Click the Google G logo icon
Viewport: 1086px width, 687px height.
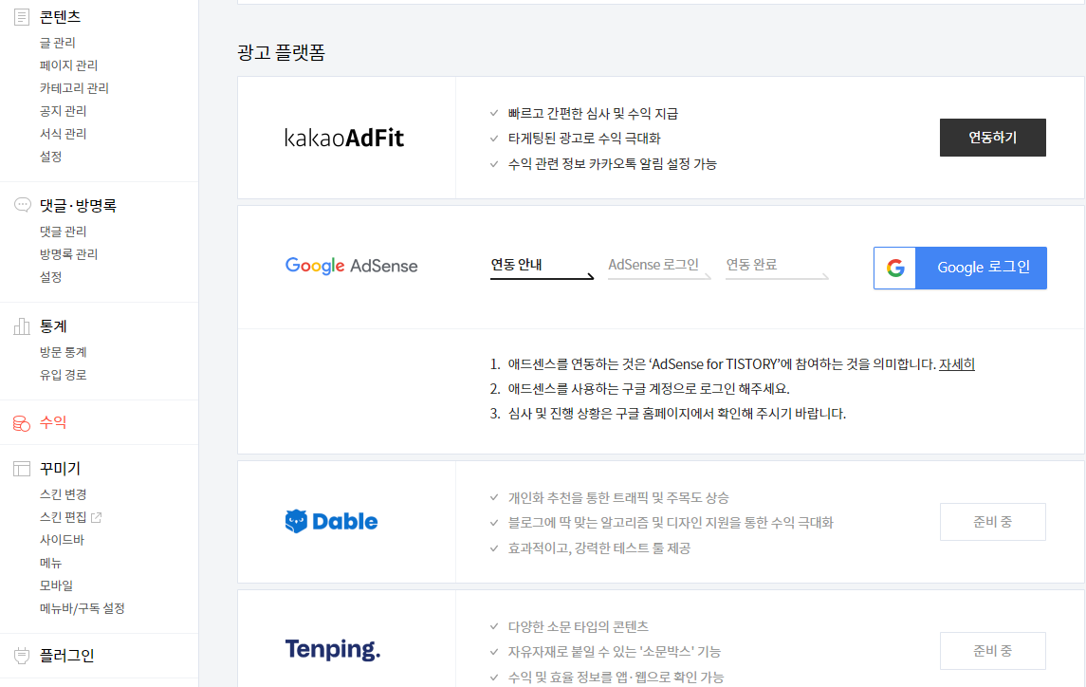coord(895,268)
